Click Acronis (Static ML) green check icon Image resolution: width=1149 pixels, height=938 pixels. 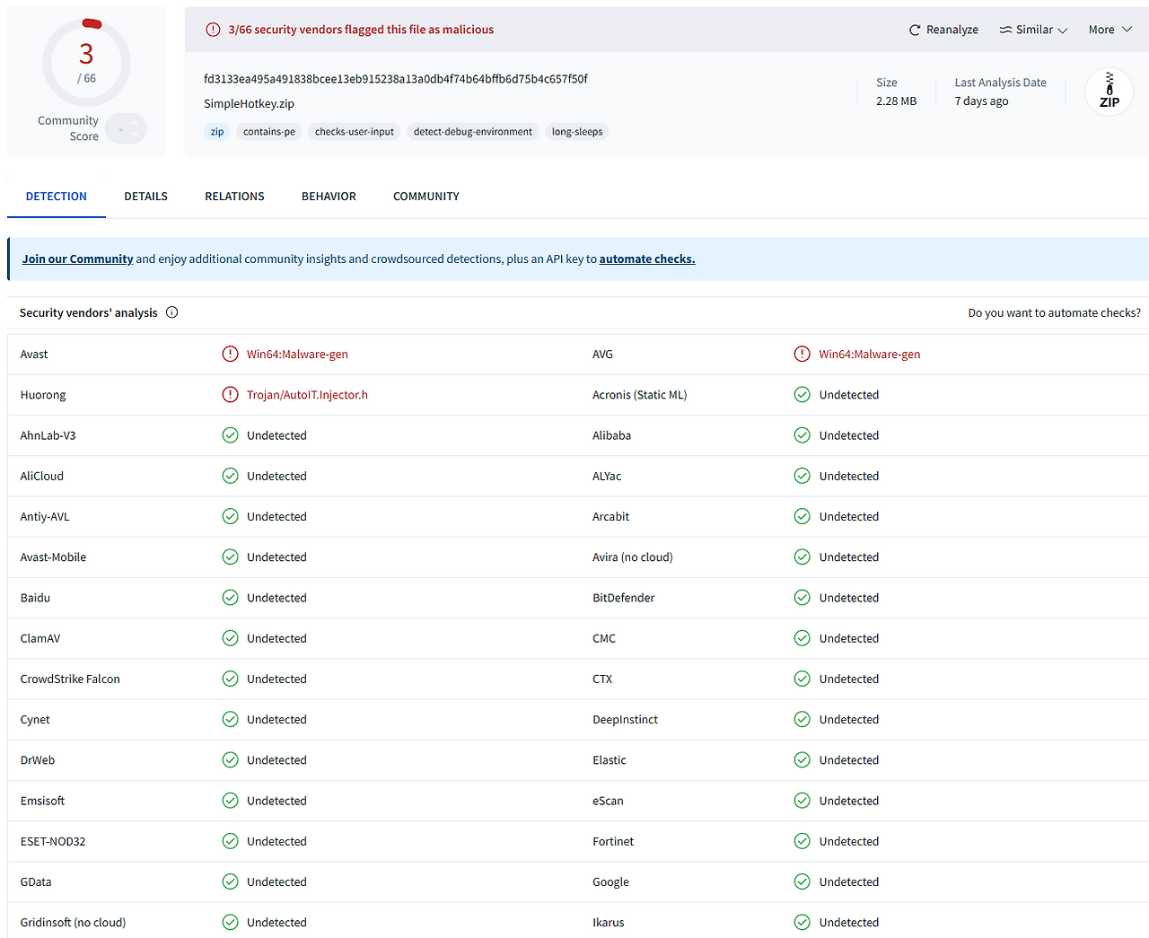tap(802, 394)
